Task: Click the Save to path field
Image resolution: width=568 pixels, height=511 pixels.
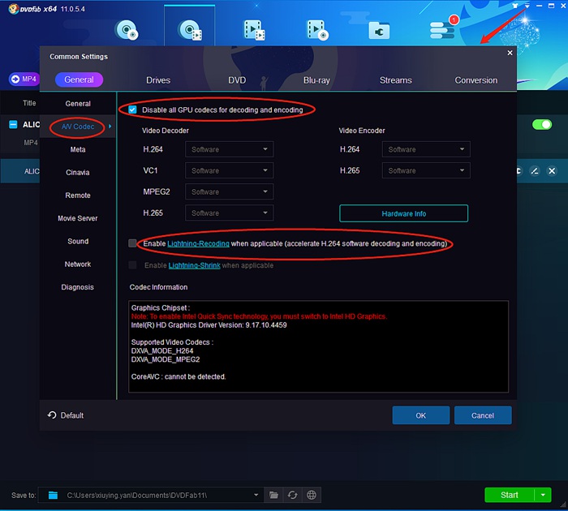Action: (x=149, y=495)
